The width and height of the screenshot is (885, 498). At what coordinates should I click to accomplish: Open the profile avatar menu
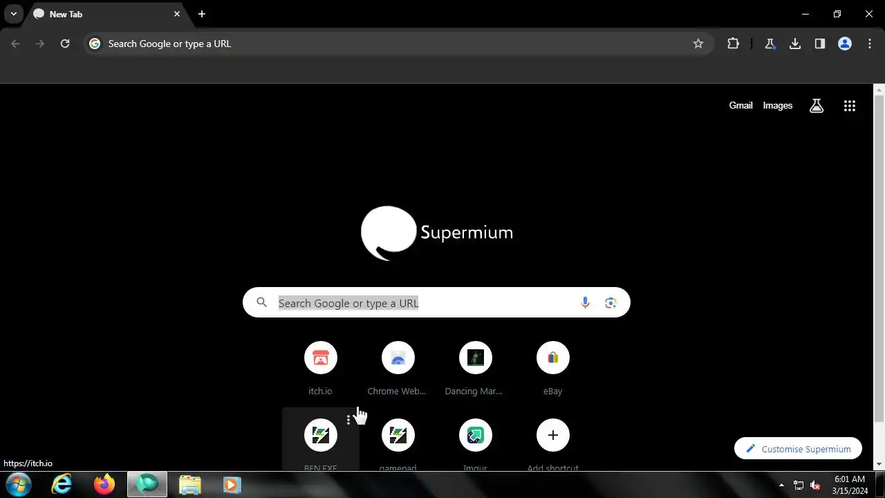(x=845, y=44)
